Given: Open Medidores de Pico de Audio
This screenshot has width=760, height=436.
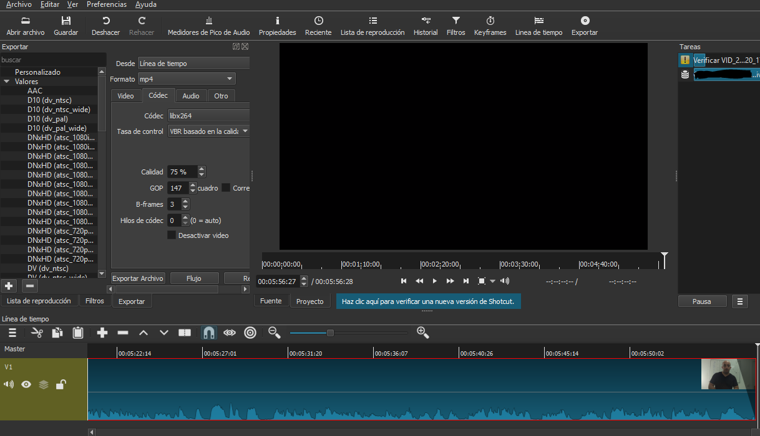Looking at the screenshot, I should click(208, 26).
